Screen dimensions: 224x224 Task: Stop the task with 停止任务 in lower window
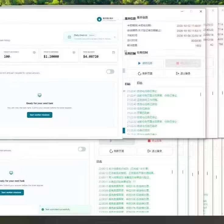click(155, 141)
